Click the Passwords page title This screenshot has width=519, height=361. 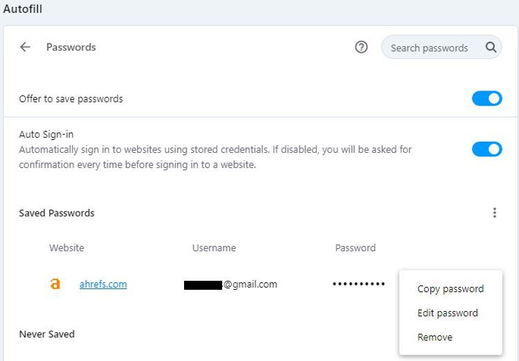coord(71,47)
